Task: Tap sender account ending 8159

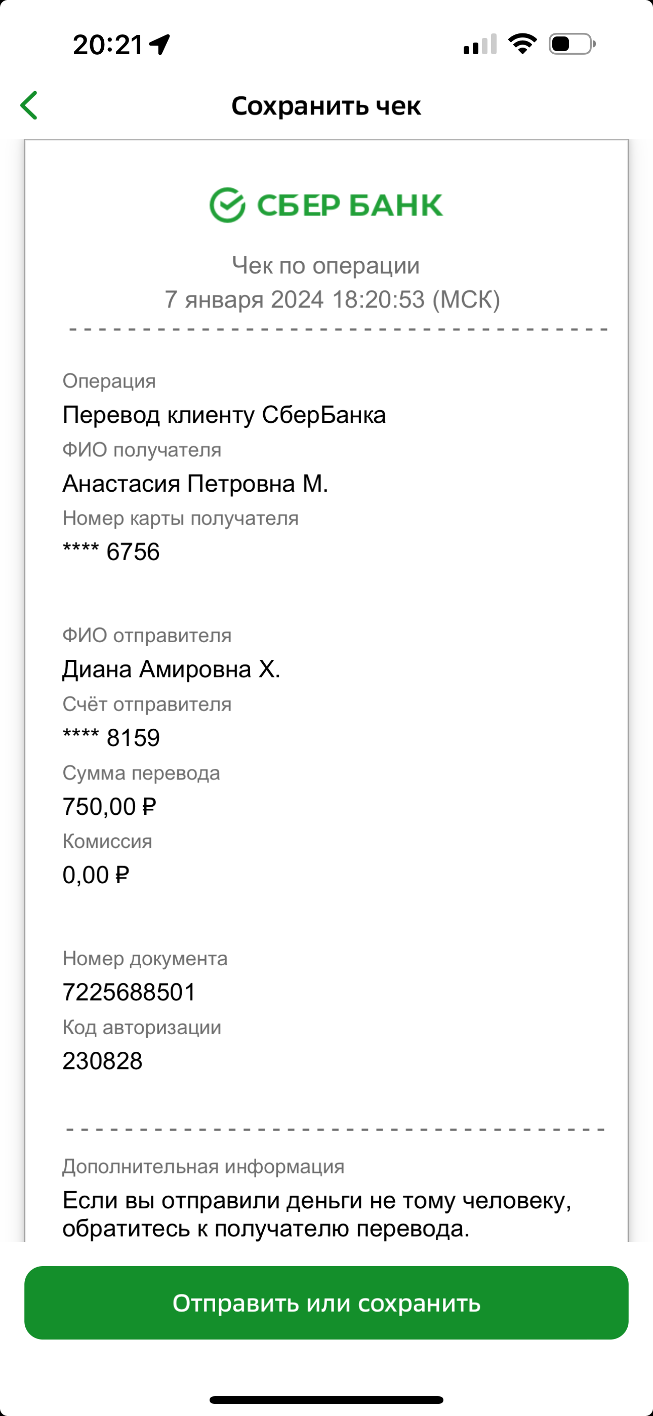Action: (111, 738)
